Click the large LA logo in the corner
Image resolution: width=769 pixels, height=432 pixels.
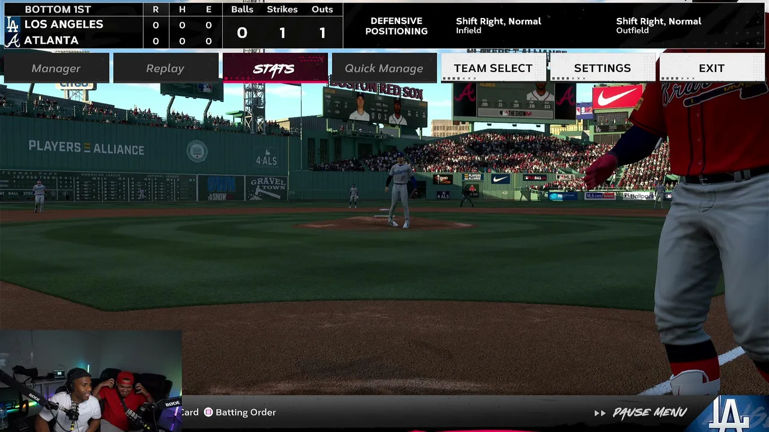point(729,413)
